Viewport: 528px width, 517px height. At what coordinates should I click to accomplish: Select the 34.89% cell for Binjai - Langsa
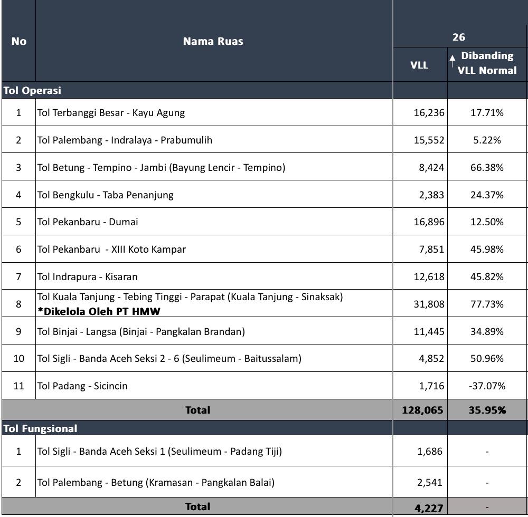click(487, 331)
